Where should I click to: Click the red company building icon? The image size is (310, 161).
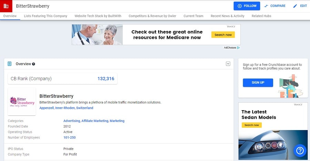click(6, 6)
